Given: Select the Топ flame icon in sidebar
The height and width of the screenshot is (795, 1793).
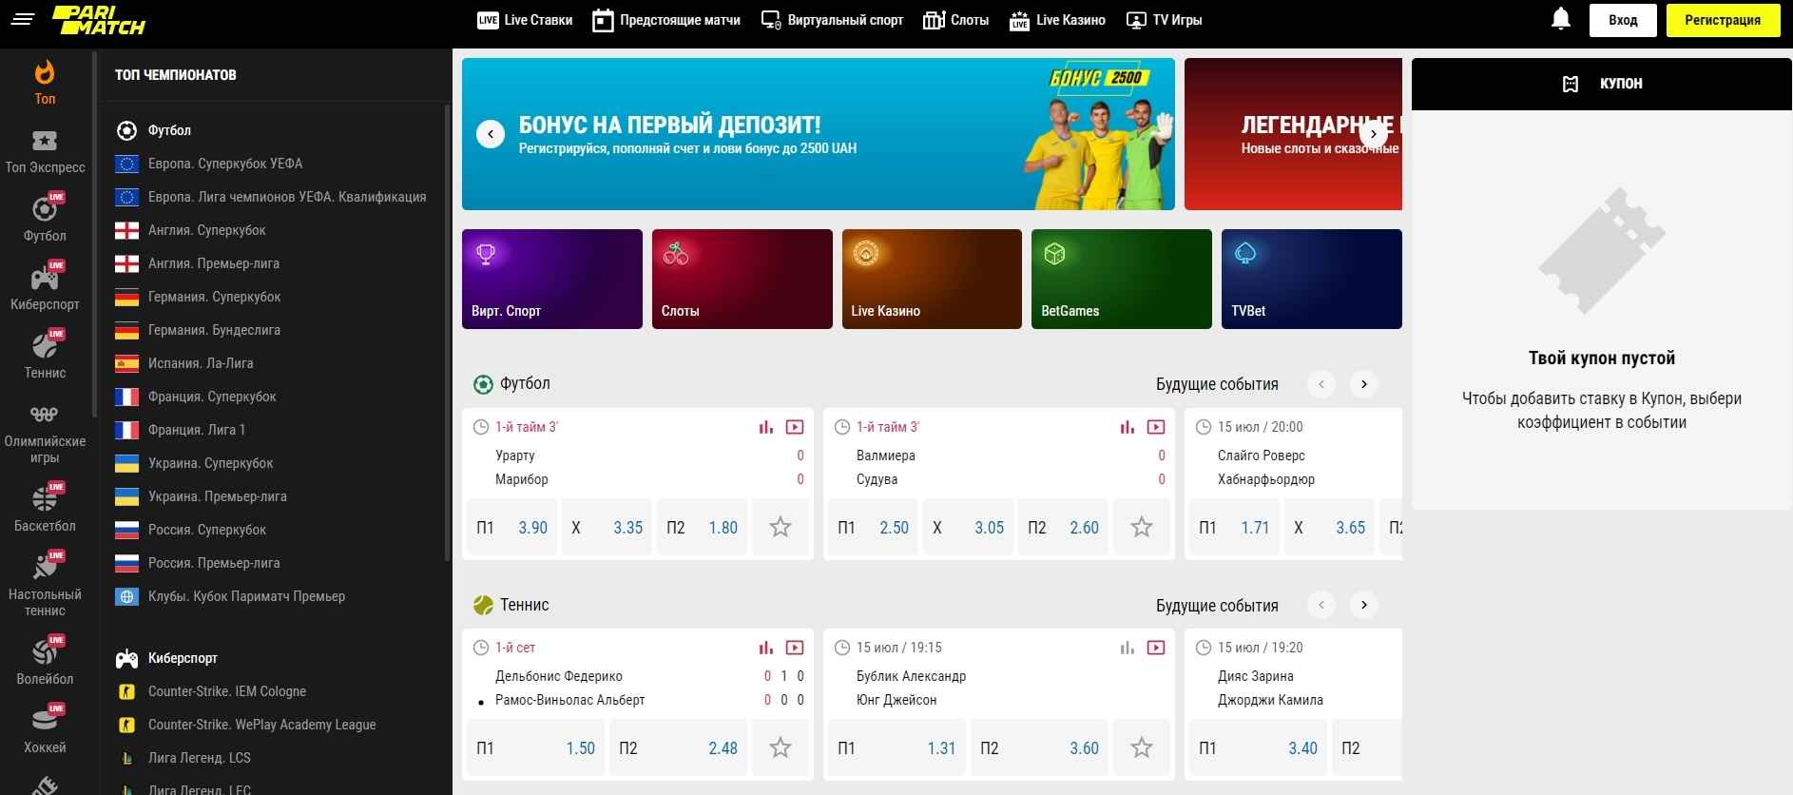Looking at the screenshot, I should pyautogui.click(x=45, y=72).
